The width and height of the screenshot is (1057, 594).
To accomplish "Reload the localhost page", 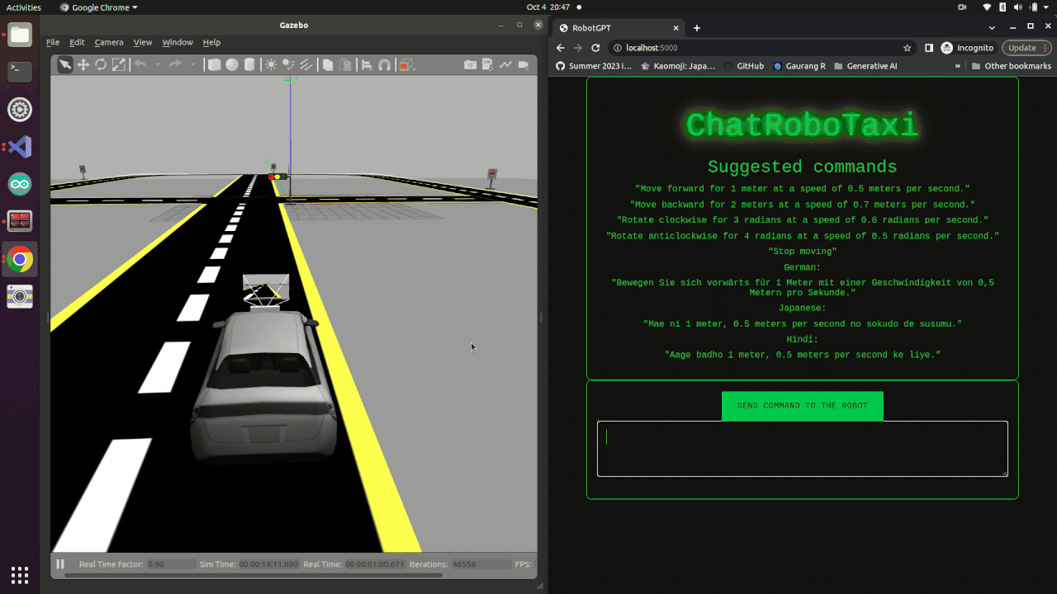I will click(x=595, y=48).
